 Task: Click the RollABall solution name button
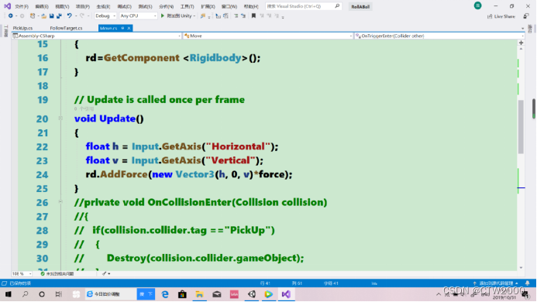[x=360, y=6]
